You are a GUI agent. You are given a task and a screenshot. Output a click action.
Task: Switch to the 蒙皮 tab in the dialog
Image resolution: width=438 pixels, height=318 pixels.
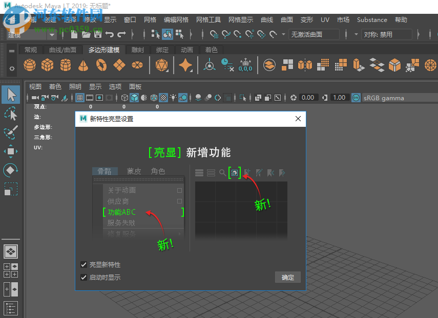point(134,171)
